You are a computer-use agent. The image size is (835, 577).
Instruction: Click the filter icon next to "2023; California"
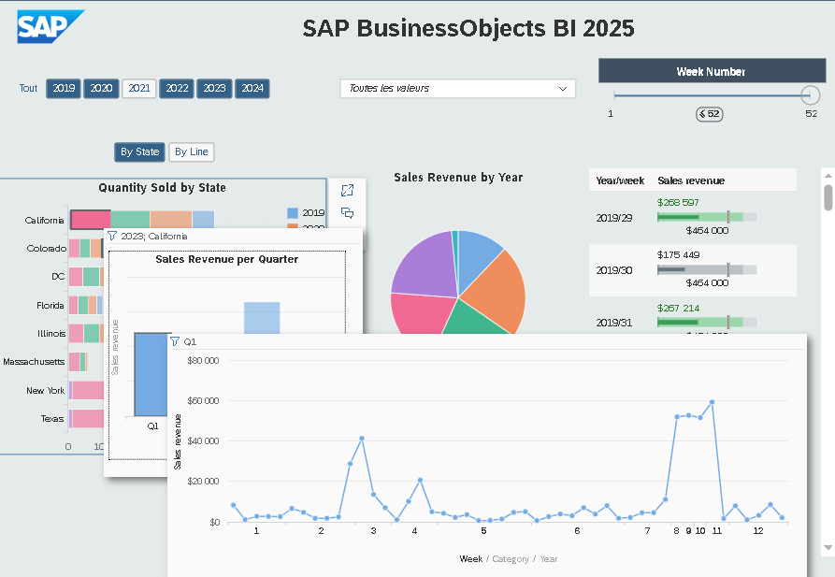click(112, 236)
